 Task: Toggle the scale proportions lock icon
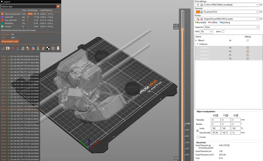(x=198, y=130)
